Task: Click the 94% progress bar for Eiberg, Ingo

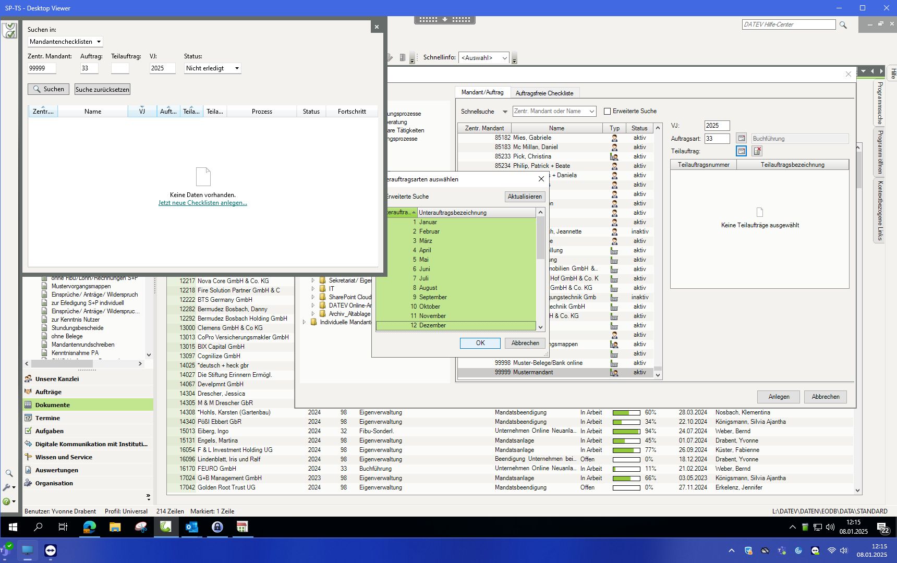Action: (x=626, y=431)
